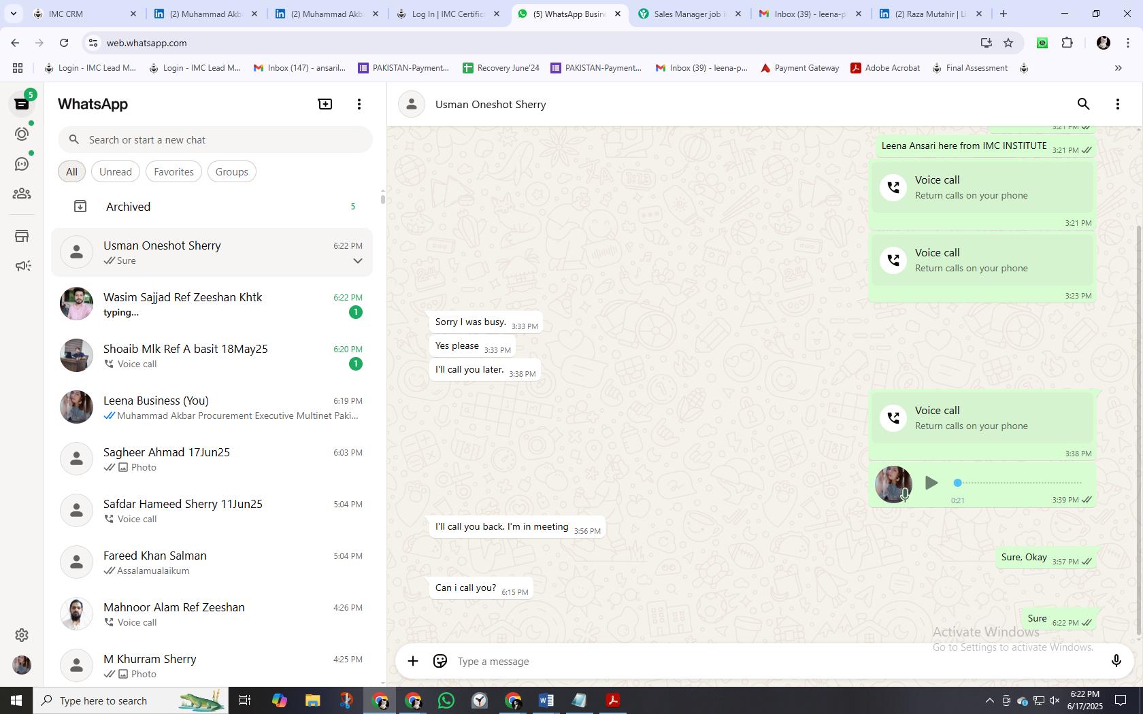This screenshot has width=1143, height=714.
Task: Search within the Usman Oneshot Sherry conversation
Action: (x=1084, y=104)
